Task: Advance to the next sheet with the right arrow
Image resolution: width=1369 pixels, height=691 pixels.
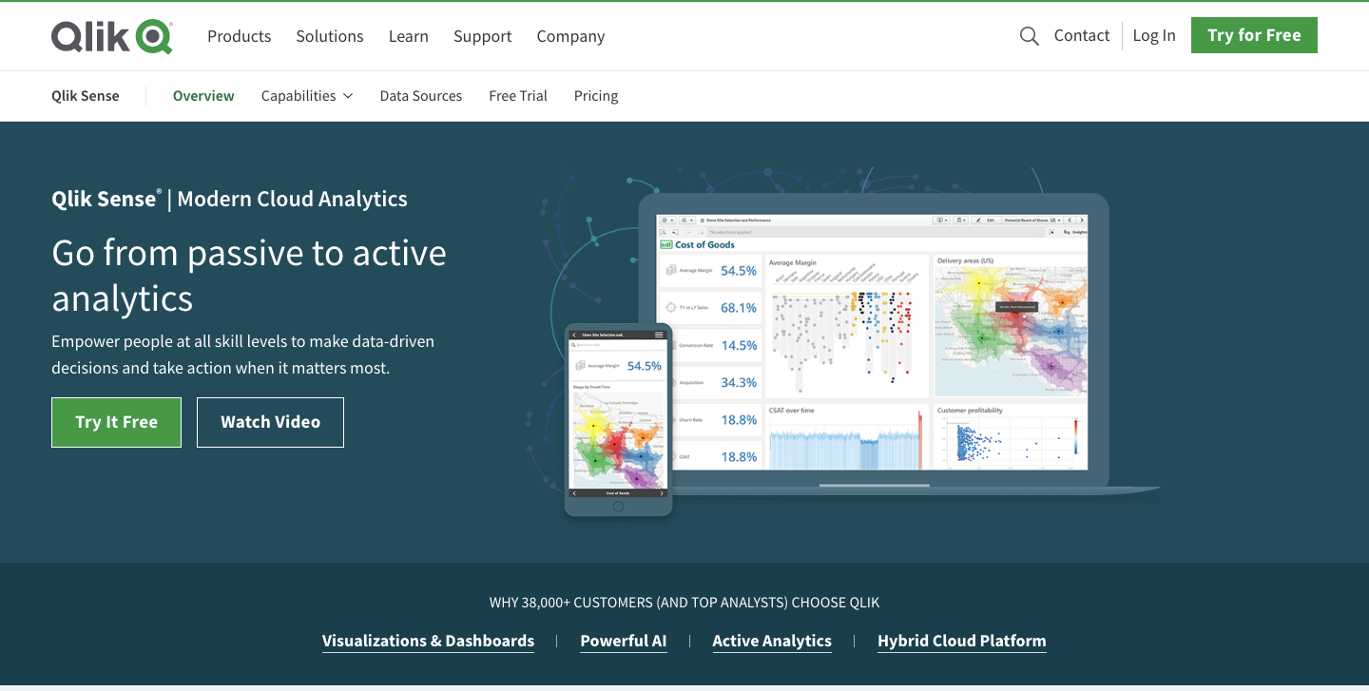Action: click(1081, 221)
